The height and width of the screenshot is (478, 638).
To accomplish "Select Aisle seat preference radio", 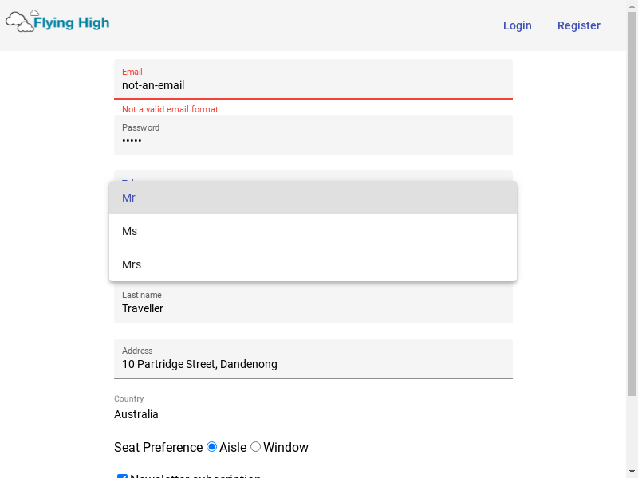I will (211, 447).
